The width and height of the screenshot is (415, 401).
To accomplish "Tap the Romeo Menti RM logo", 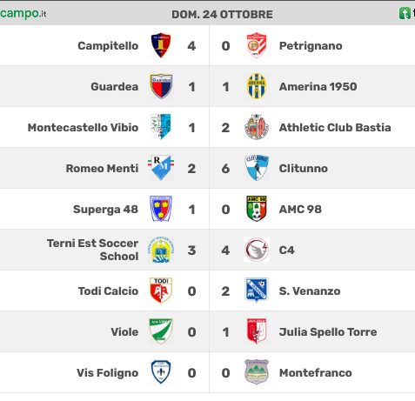I will point(161,168).
